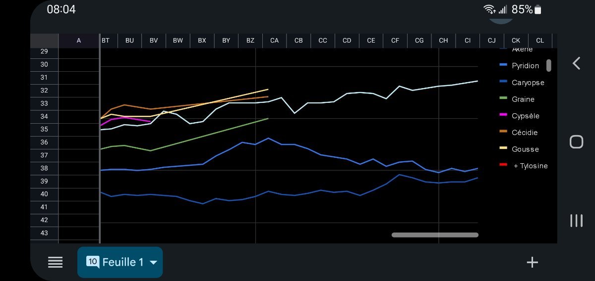Add a new sheet with plus icon
This screenshot has width=595, height=281.
point(532,262)
